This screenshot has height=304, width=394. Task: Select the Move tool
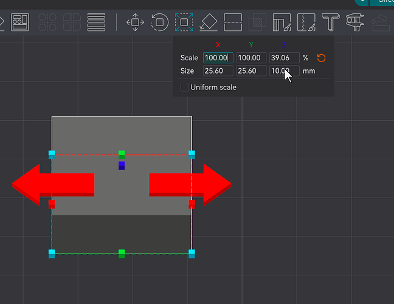135,22
